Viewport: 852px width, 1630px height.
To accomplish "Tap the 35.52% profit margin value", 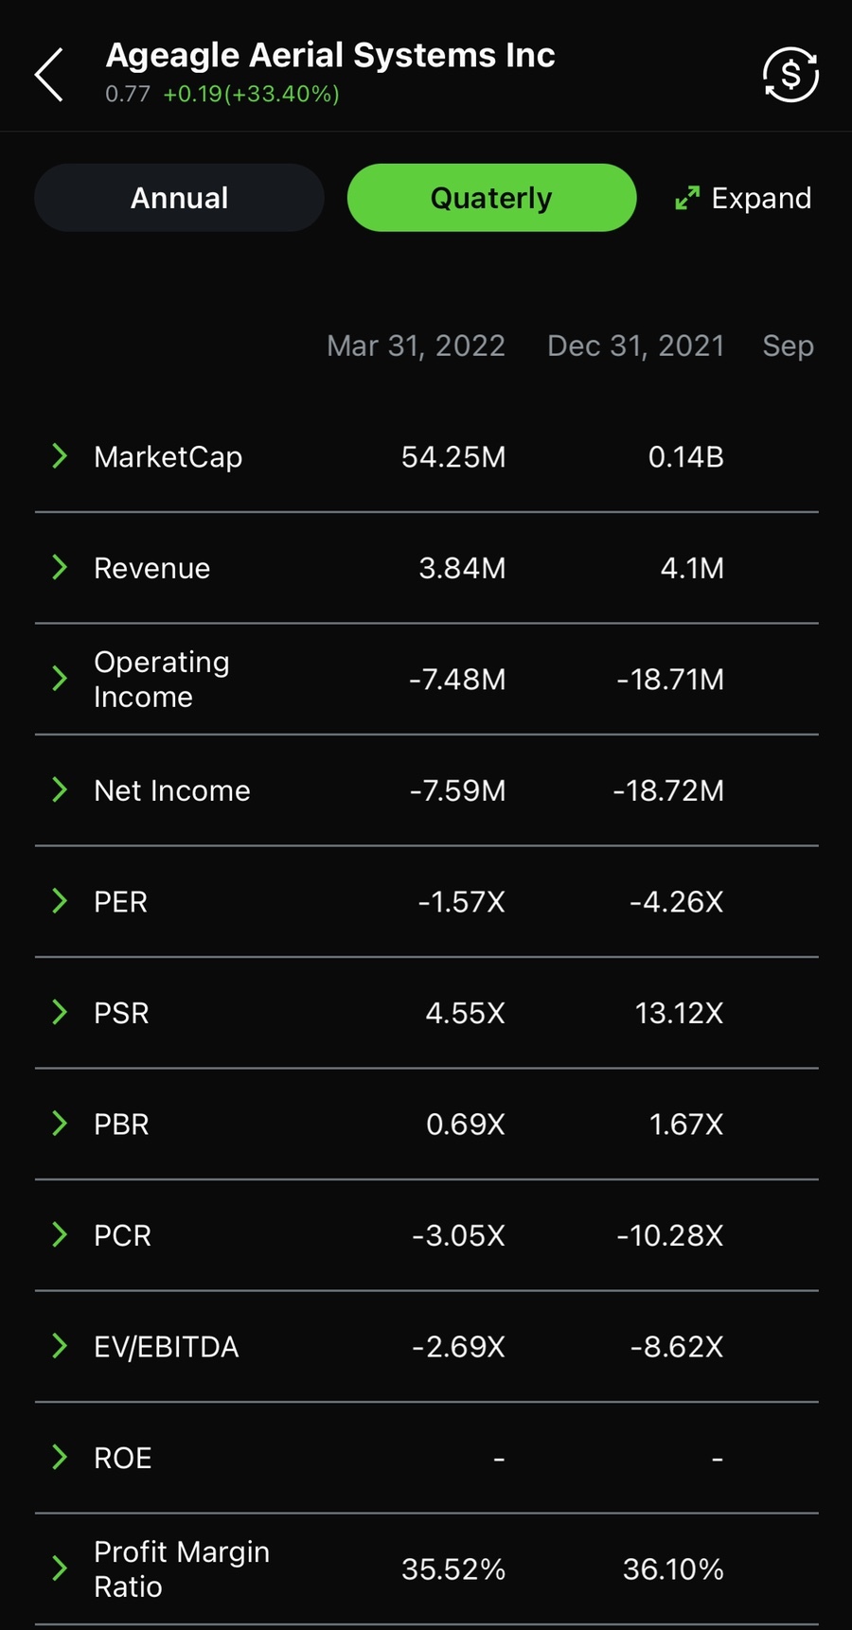I will point(453,1569).
